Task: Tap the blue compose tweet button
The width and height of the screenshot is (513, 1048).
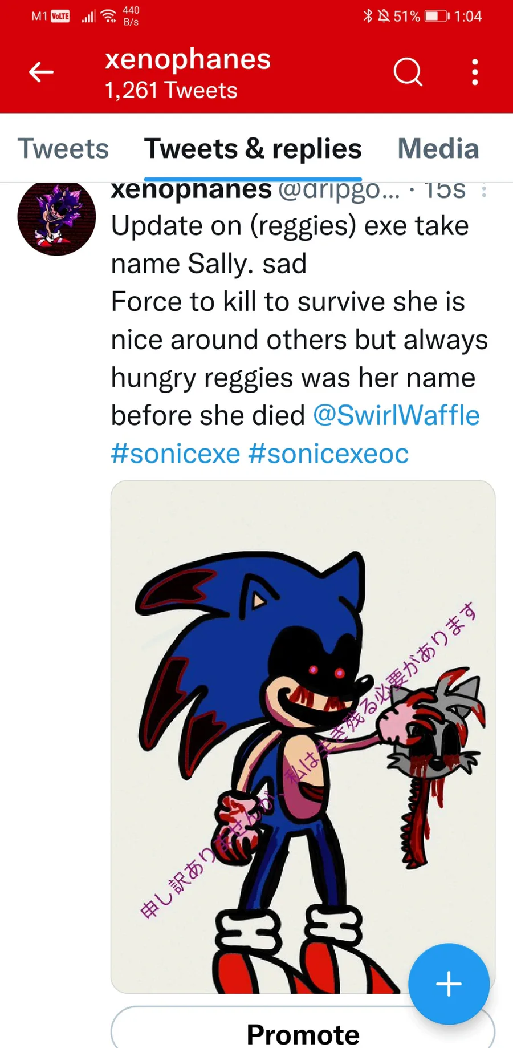Action: (449, 984)
